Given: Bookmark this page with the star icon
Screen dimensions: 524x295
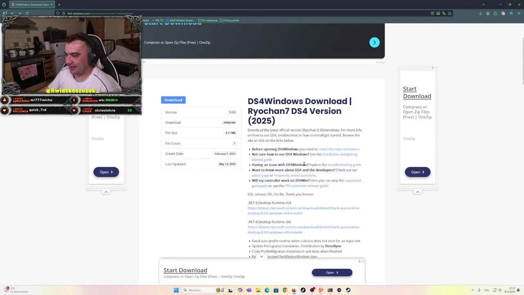Looking at the screenshot, I should tap(449, 14).
